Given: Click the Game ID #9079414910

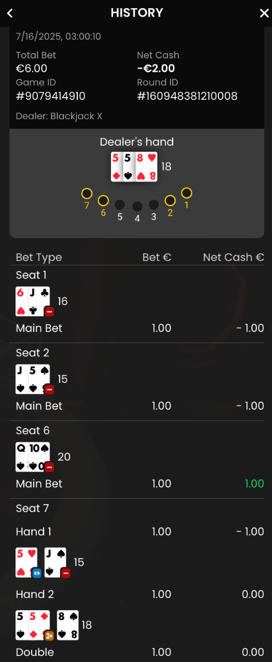Looking at the screenshot, I should click(x=51, y=96).
